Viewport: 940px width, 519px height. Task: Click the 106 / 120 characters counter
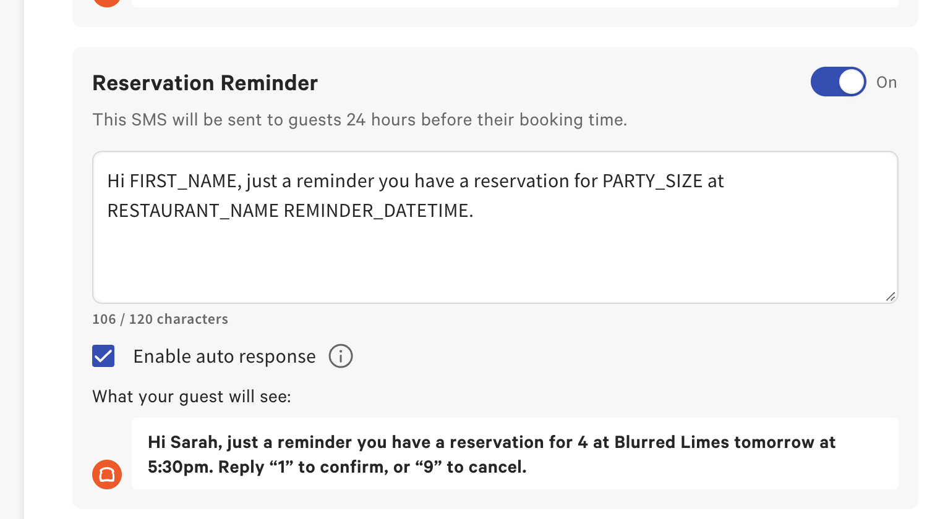[160, 319]
